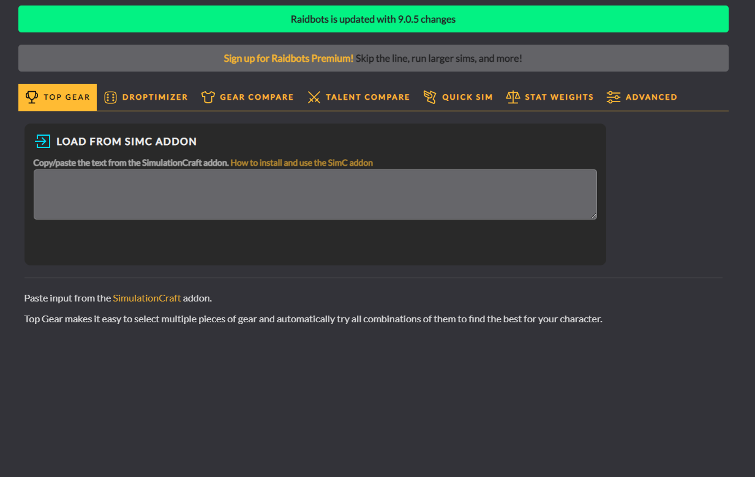Image resolution: width=755 pixels, height=477 pixels.
Task: Select the Top Gear tab label
Action: click(67, 97)
